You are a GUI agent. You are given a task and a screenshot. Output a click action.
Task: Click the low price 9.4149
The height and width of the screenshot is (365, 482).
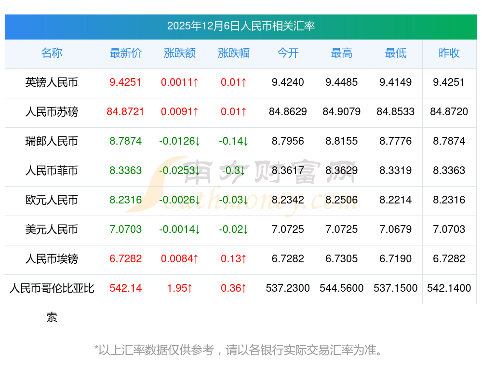pyautogui.click(x=396, y=82)
